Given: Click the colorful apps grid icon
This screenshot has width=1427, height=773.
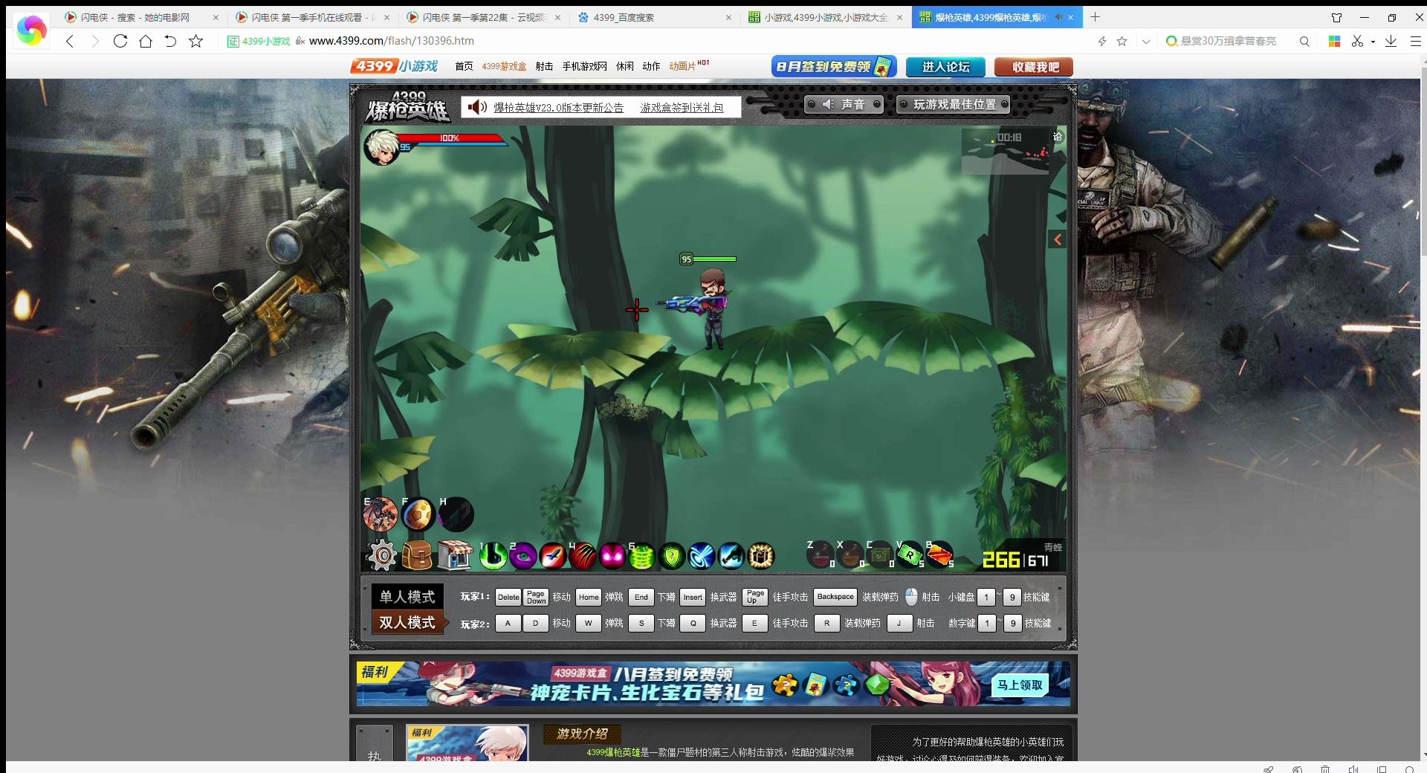Looking at the screenshot, I should (x=1335, y=41).
